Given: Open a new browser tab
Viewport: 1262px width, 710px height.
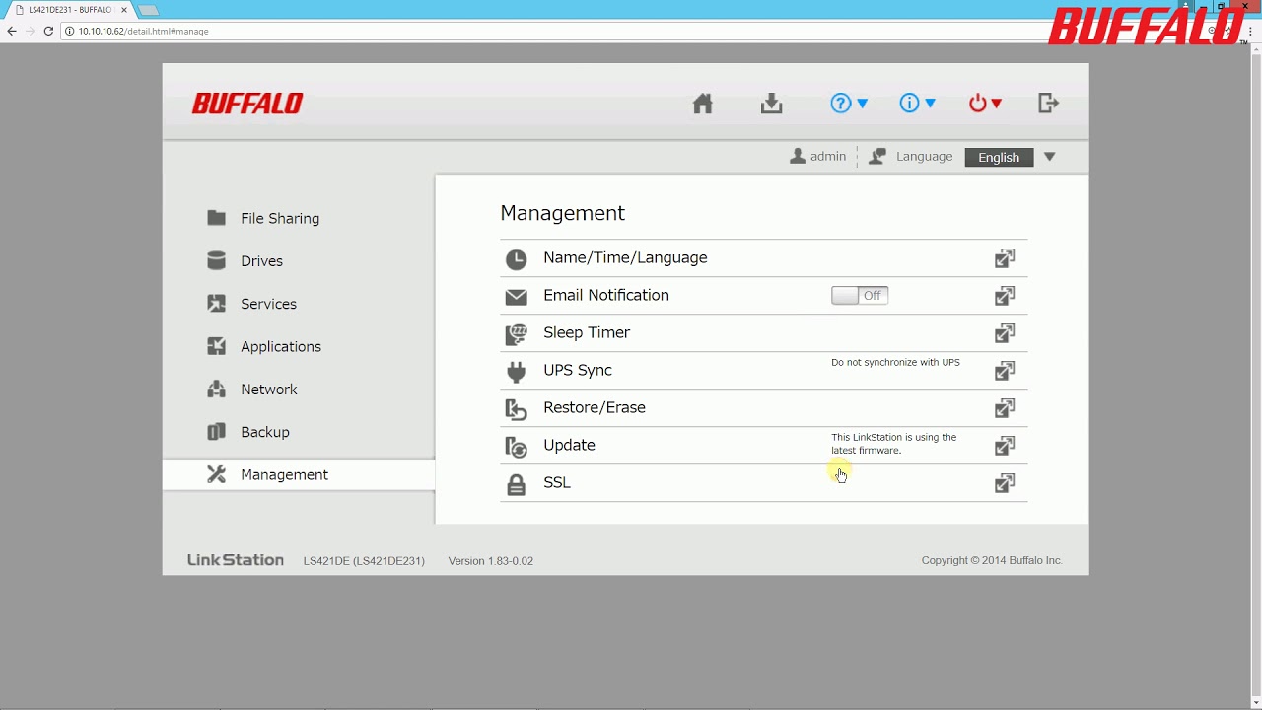Looking at the screenshot, I should [x=148, y=10].
